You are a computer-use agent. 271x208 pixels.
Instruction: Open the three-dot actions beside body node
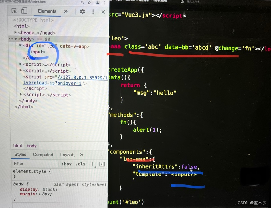pos(11,39)
